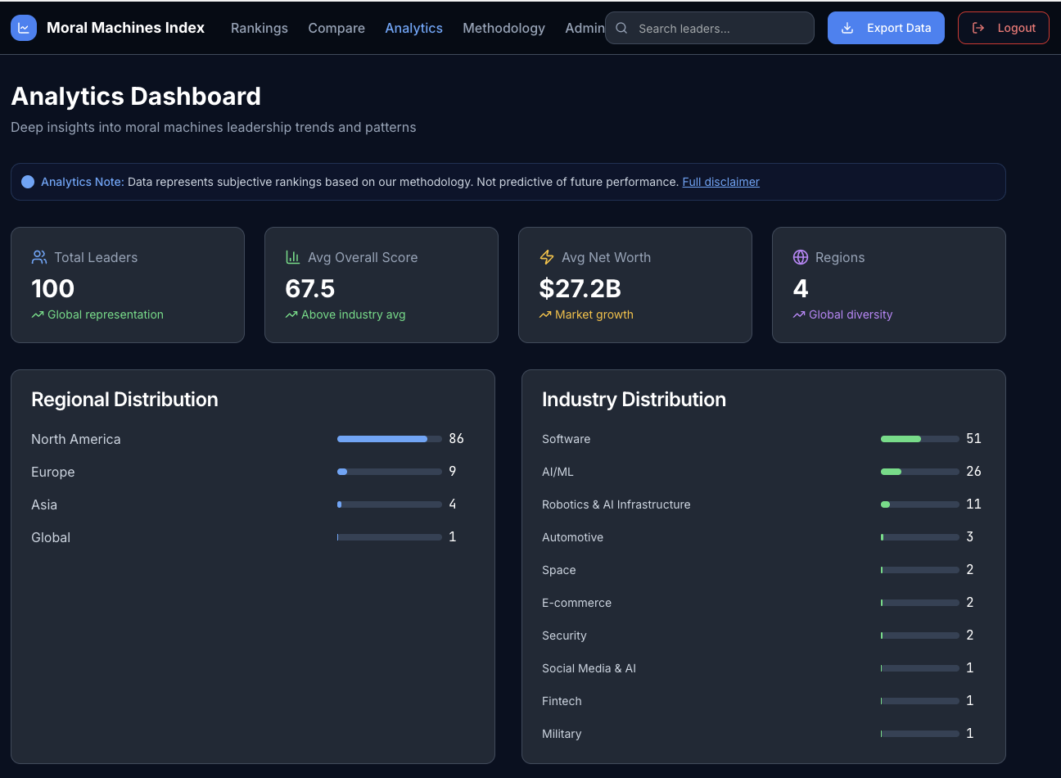Click the Fintech industry label

point(562,701)
